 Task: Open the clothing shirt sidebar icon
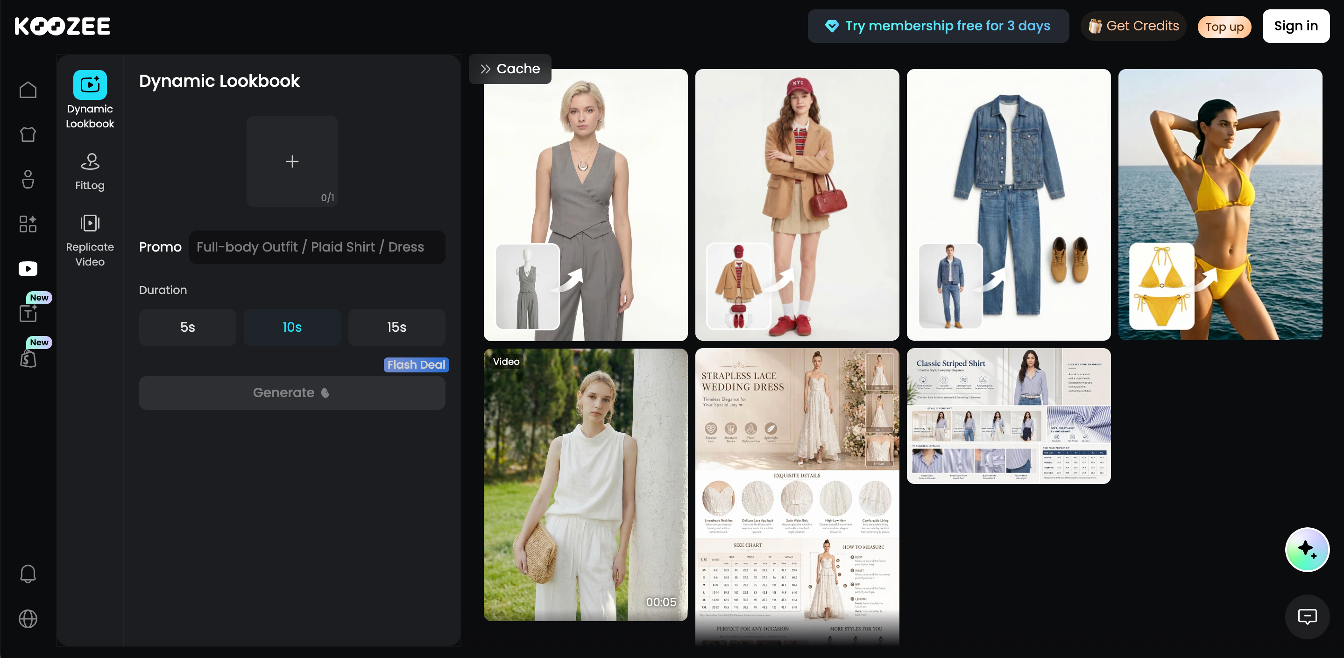click(x=28, y=134)
